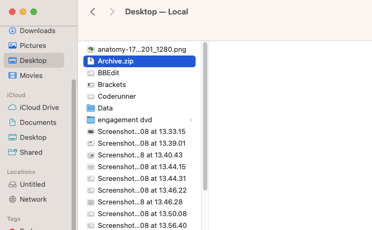Open Pictures in the sidebar
This screenshot has height=230, width=372.
point(34,45)
